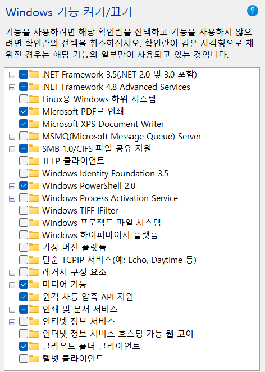Open the blue help question mark icon
Image resolution: width=265 pixels, height=372 pixels.
pyautogui.click(x=253, y=11)
